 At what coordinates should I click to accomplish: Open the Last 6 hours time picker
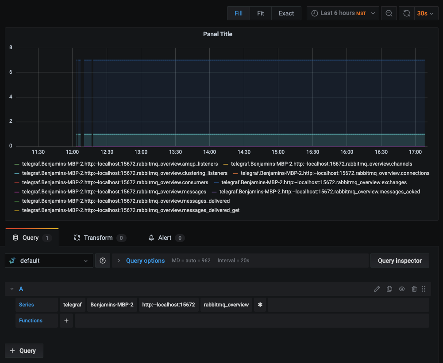[343, 13]
